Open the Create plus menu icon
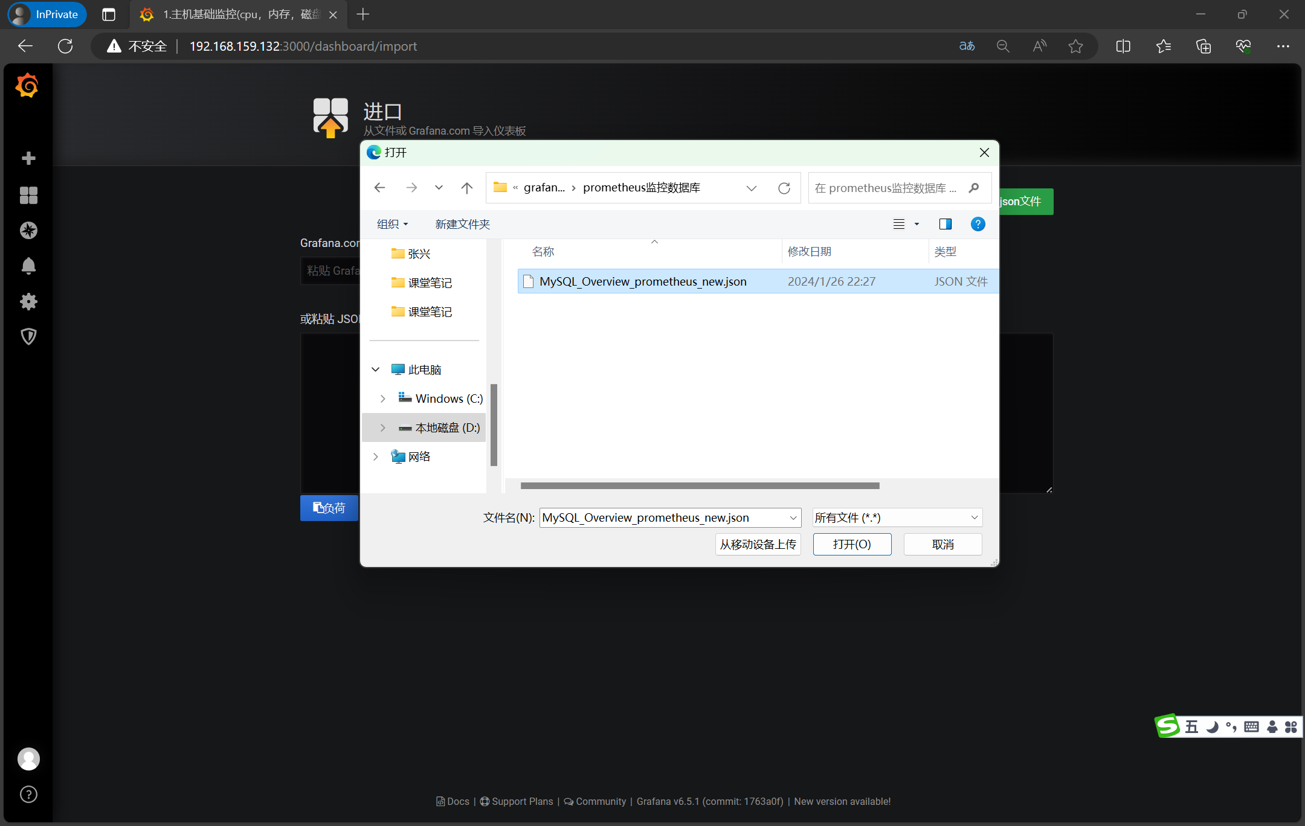The height and width of the screenshot is (826, 1305). [28, 158]
